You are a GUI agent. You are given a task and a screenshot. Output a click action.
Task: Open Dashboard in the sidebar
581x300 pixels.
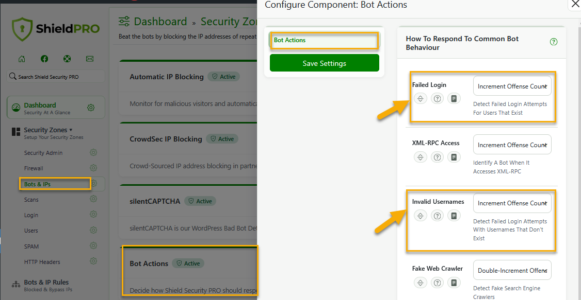40,105
